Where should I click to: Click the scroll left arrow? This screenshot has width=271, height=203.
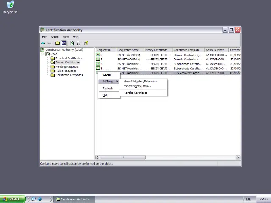tap(97, 157)
